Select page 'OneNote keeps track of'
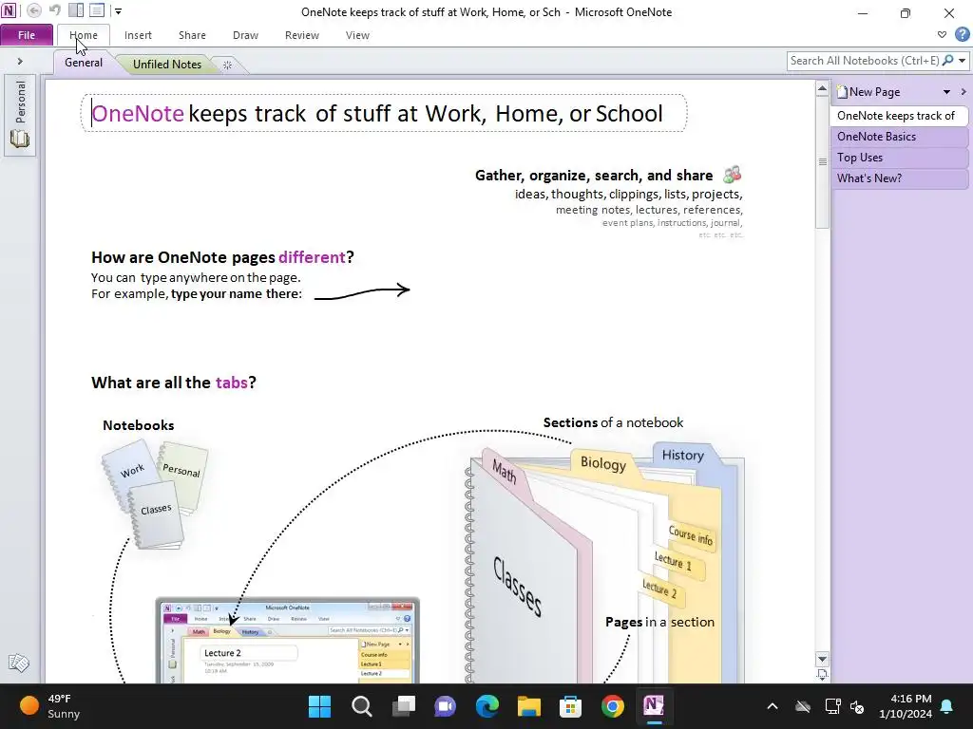 [899, 115]
